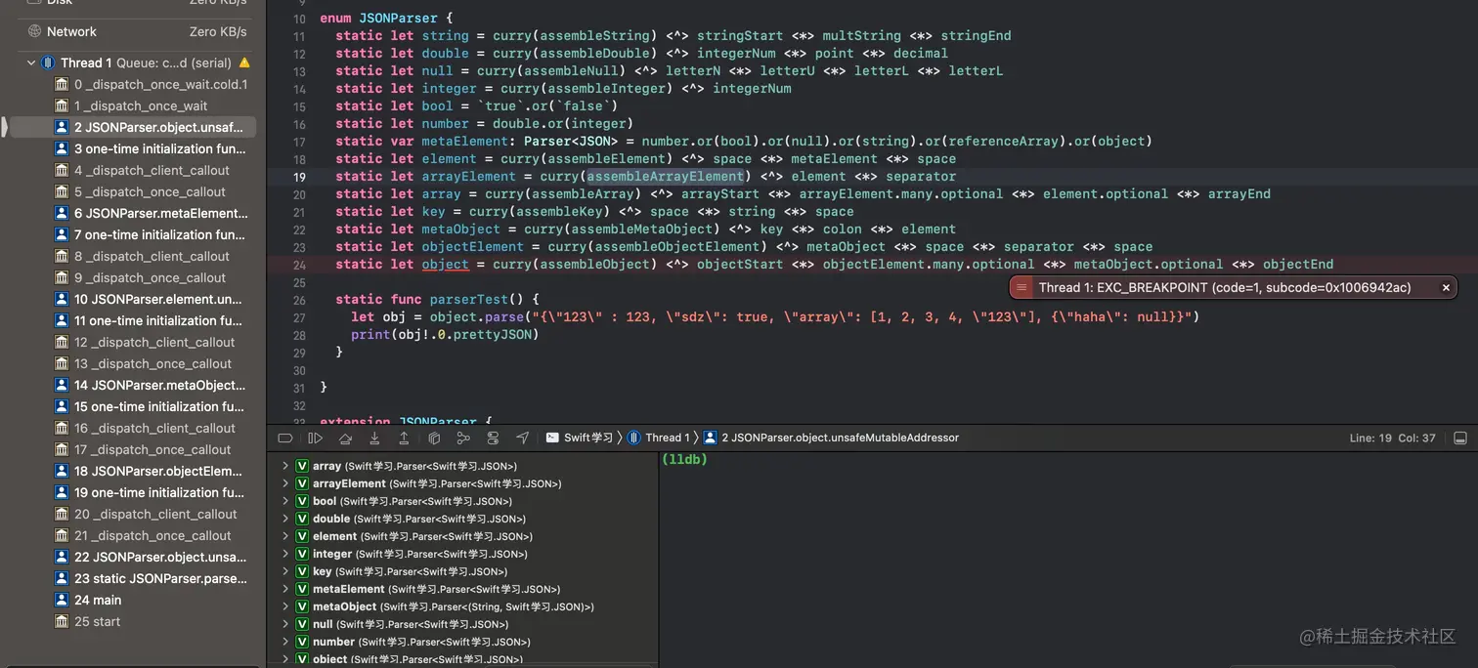Toggle breakpoints activation in debug bar
This screenshot has width=1478, height=668.
[x=285, y=438]
